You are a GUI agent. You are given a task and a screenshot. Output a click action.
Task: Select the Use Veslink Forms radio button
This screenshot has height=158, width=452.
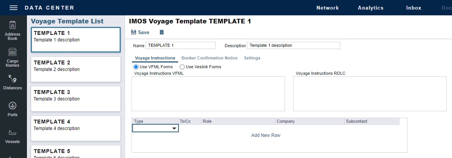click(x=182, y=67)
